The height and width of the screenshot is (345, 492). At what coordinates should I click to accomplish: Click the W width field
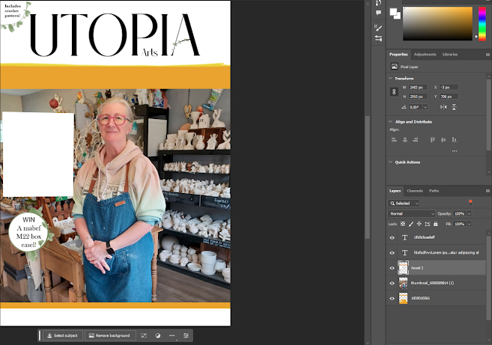tap(419, 88)
